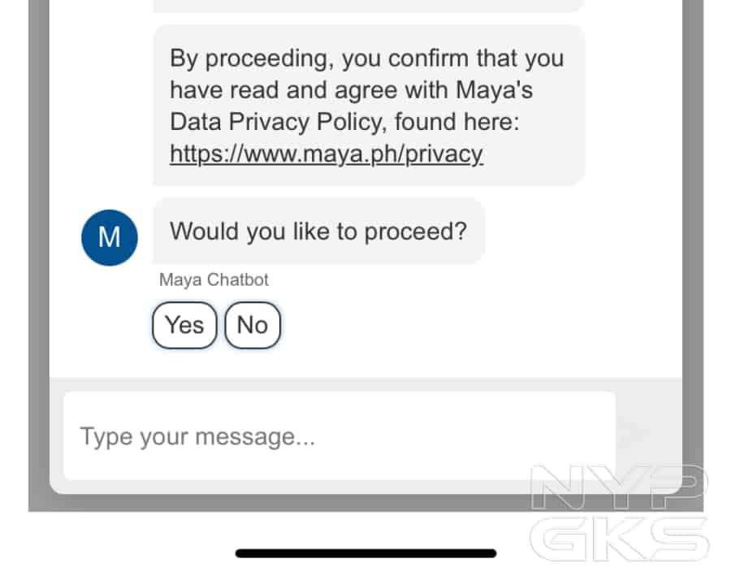The width and height of the screenshot is (731, 572).
Task: Tap the empty white area beside Yes/No
Action: [x=479, y=325]
